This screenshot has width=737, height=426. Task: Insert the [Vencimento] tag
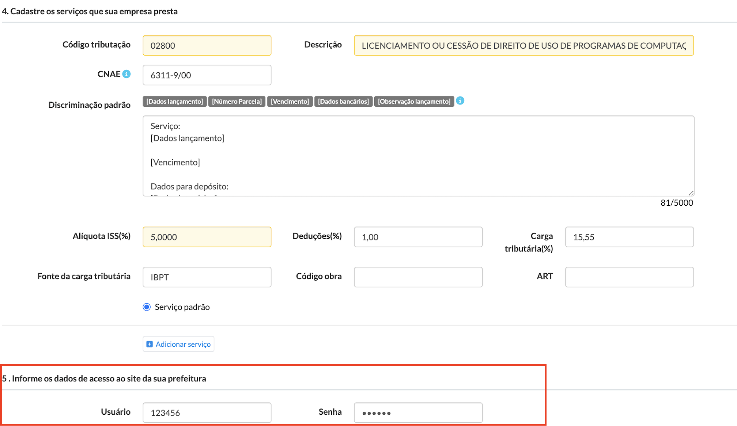click(x=290, y=102)
